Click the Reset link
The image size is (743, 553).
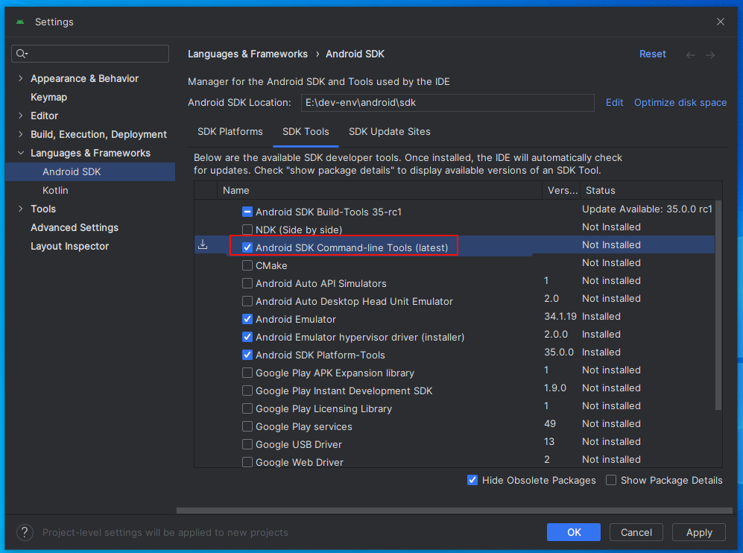tap(653, 54)
